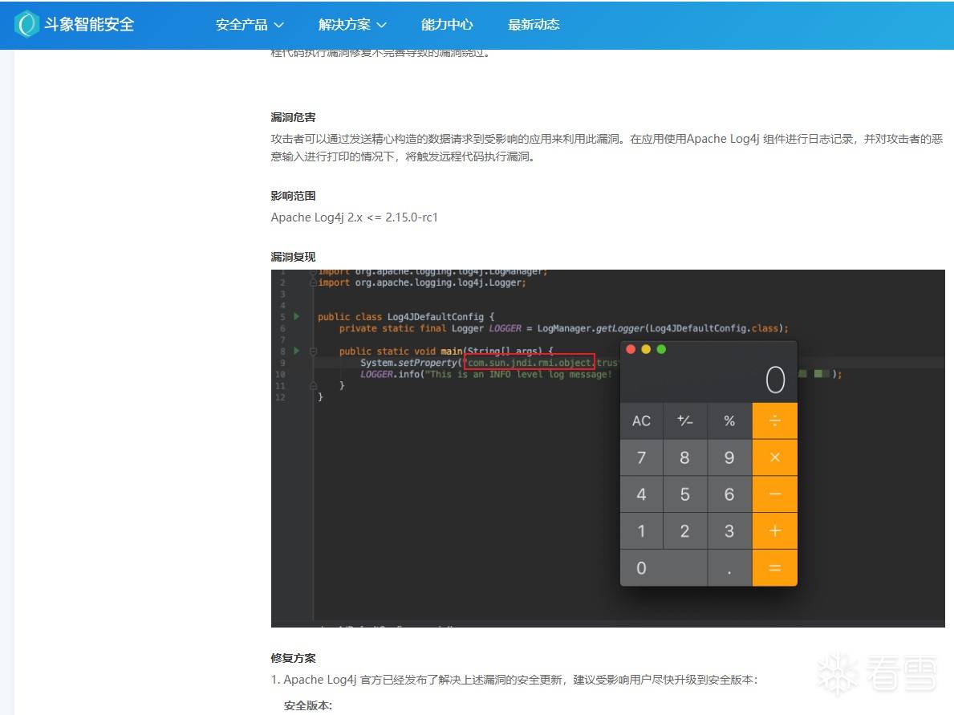Viewport: 954px width, 715px height.
Task: Expand the 安全产品 dropdown chevron
Action: point(278,25)
